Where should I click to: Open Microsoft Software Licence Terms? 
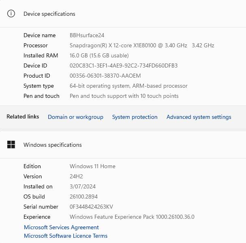66,236
